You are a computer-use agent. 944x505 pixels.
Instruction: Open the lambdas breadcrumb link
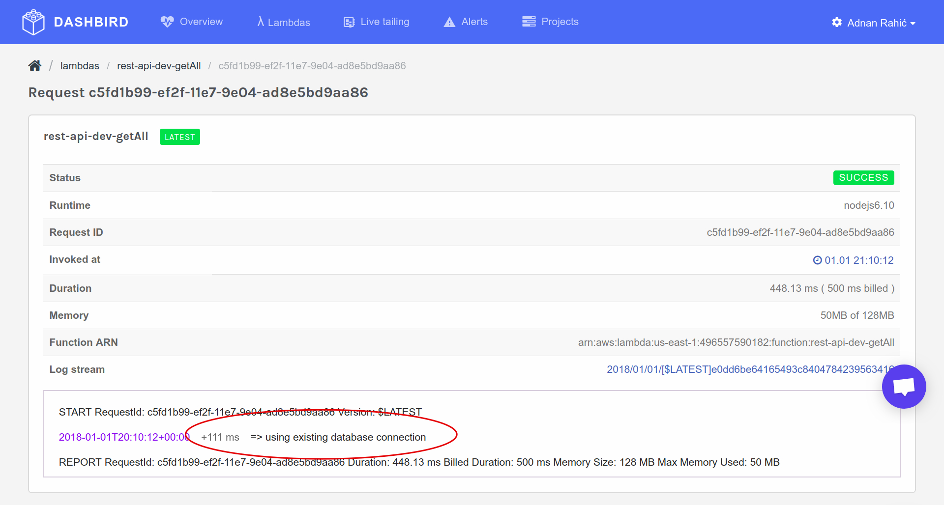click(x=80, y=66)
